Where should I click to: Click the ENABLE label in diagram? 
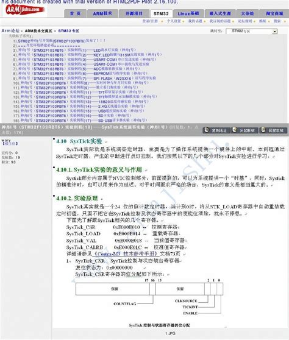point(190,313)
